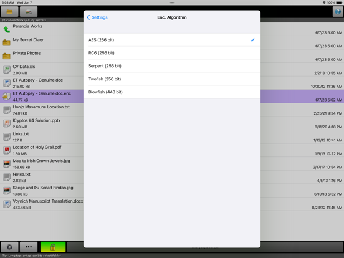Tap the Location of Holy Grail.pdf icon

[x=7, y=150]
